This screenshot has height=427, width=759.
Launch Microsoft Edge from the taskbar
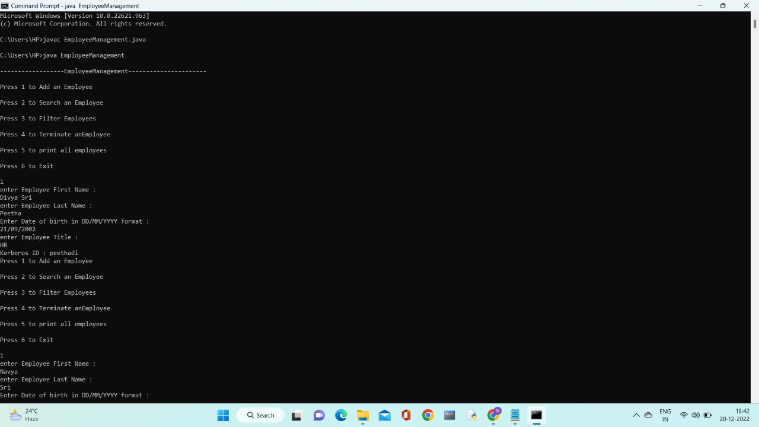pyautogui.click(x=342, y=415)
